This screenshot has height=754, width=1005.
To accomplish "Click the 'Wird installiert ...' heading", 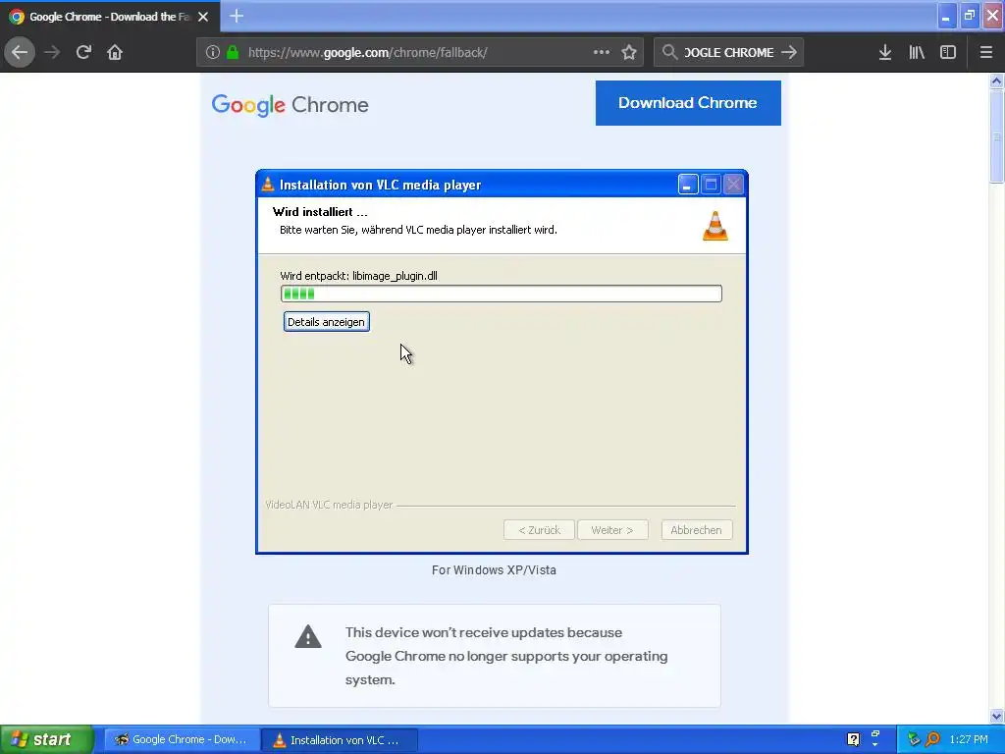I will click(320, 212).
